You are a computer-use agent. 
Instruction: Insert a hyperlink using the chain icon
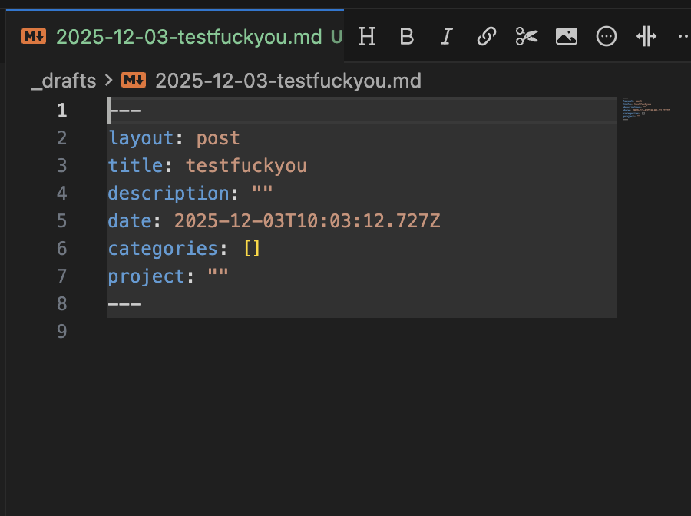pyautogui.click(x=486, y=36)
